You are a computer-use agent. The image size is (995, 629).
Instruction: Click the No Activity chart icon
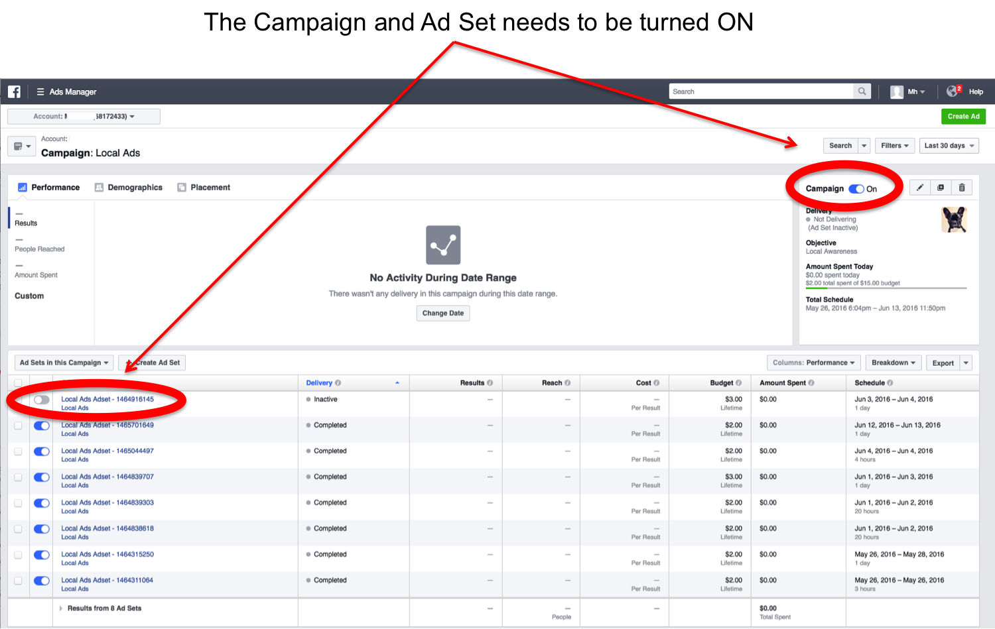[x=443, y=245]
